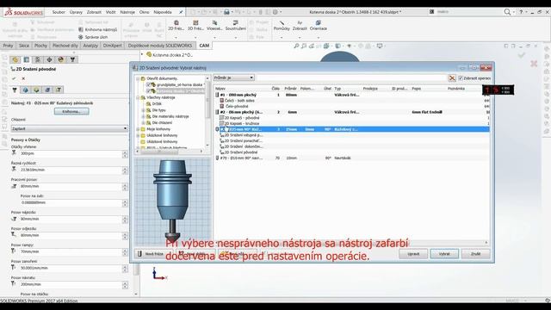The width and height of the screenshot is (551, 310).
Task: Expand the Dle typu tree node
Action: click(144, 110)
